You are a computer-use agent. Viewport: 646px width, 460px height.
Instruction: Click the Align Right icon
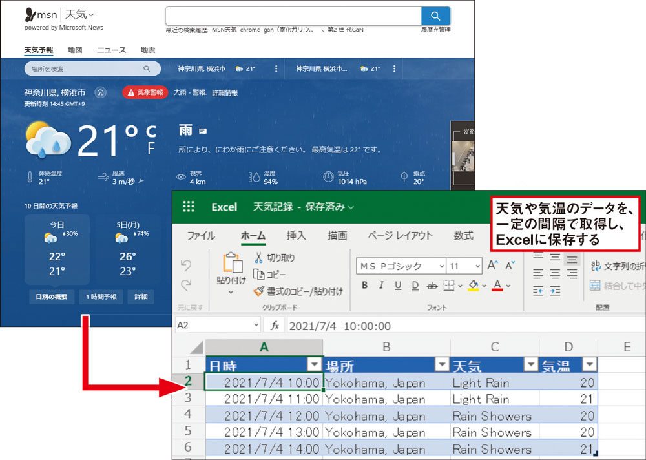[x=572, y=274]
